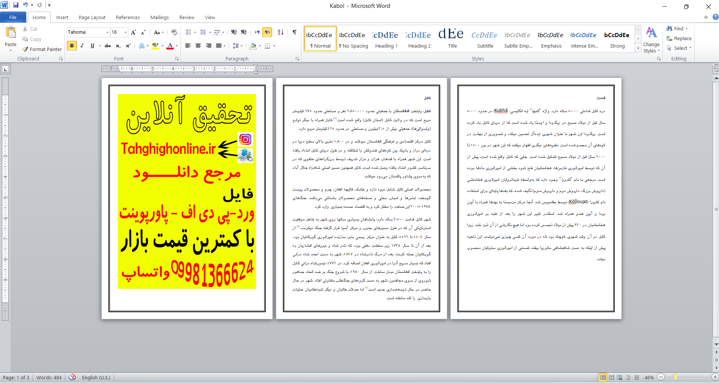Grow font size with the A-up icon
Screen dimensions: 719x383
point(133,32)
